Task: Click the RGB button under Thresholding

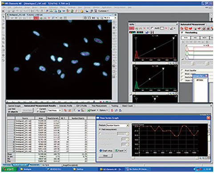Action: point(186,38)
